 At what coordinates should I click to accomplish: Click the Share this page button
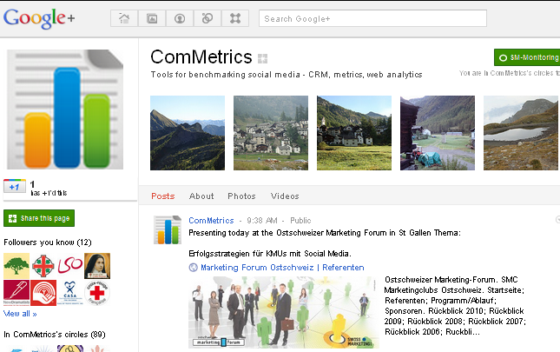point(39,218)
